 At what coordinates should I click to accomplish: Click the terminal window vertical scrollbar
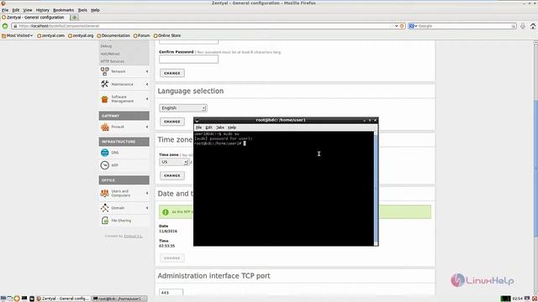coord(376,188)
